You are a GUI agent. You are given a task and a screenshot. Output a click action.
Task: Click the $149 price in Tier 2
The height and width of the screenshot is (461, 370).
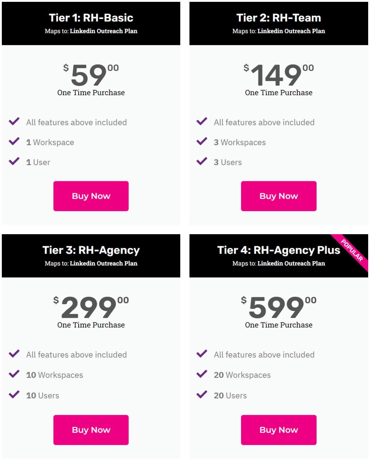click(x=279, y=75)
